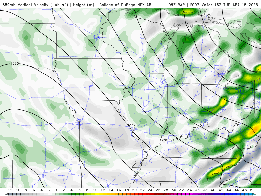
Task: Click the '34' colorbar tick label
Action: point(190,190)
